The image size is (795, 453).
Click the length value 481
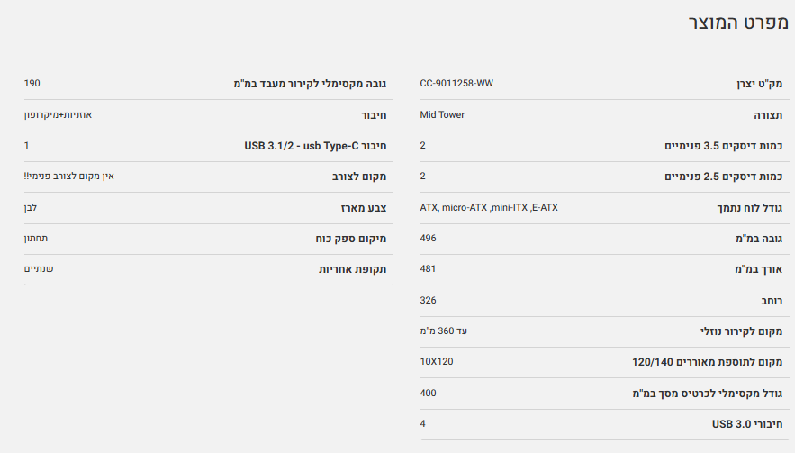[428, 268]
